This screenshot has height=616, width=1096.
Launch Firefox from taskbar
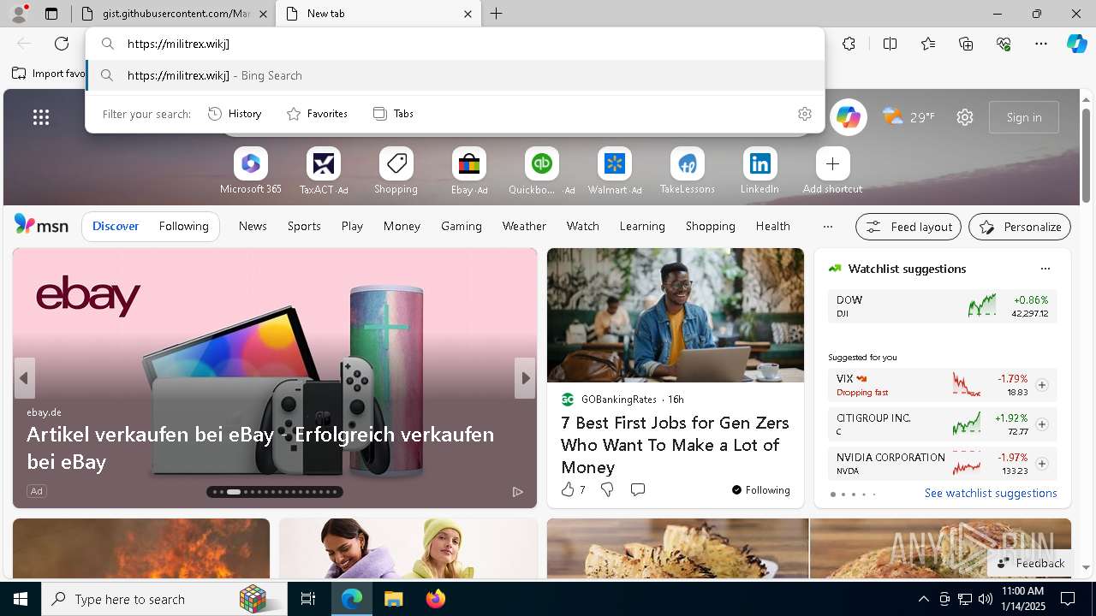point(435,599)
